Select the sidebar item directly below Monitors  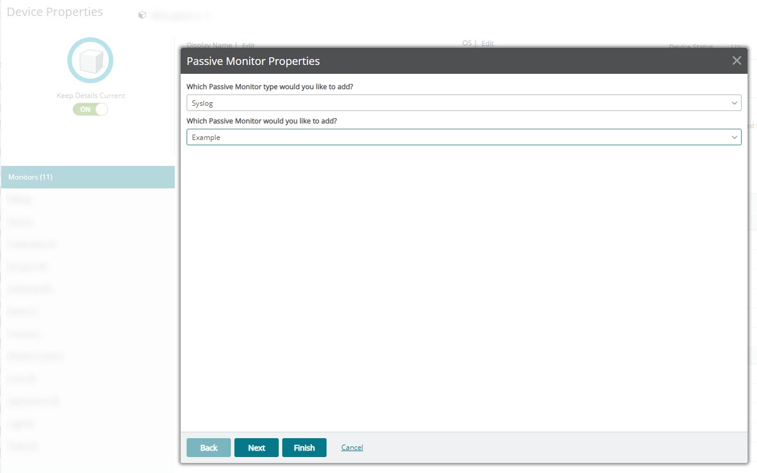coord(19,200)
